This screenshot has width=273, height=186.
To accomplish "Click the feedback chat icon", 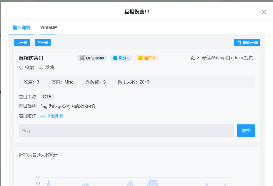I will pos(41,68).
